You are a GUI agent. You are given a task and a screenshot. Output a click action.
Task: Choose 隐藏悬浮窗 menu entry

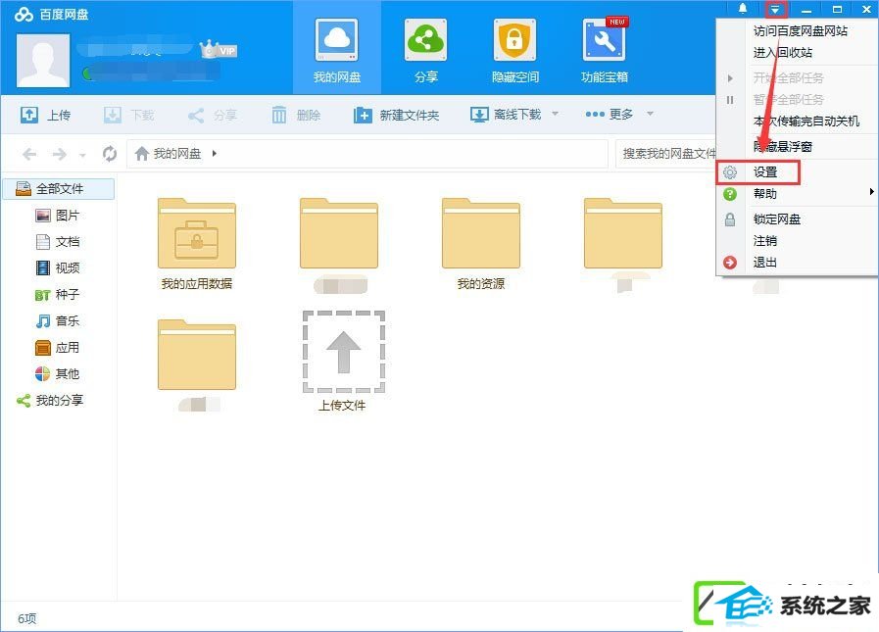783,147
